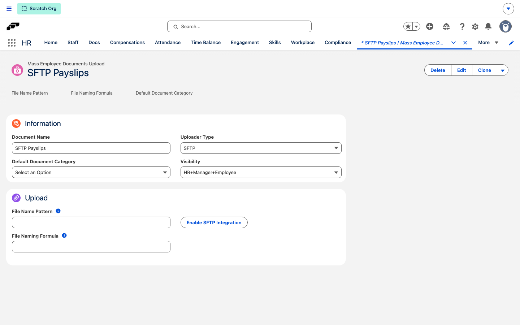Open the App Launcher grid

click(12, 43)
